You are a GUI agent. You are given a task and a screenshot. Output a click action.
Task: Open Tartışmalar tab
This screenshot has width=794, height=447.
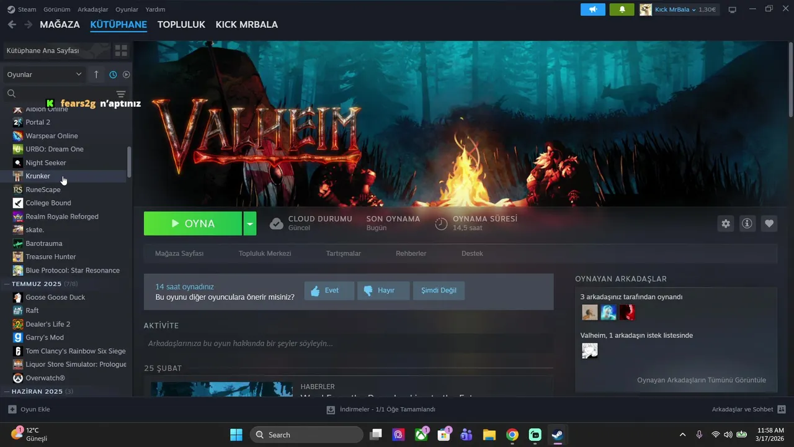pos(343,253)
